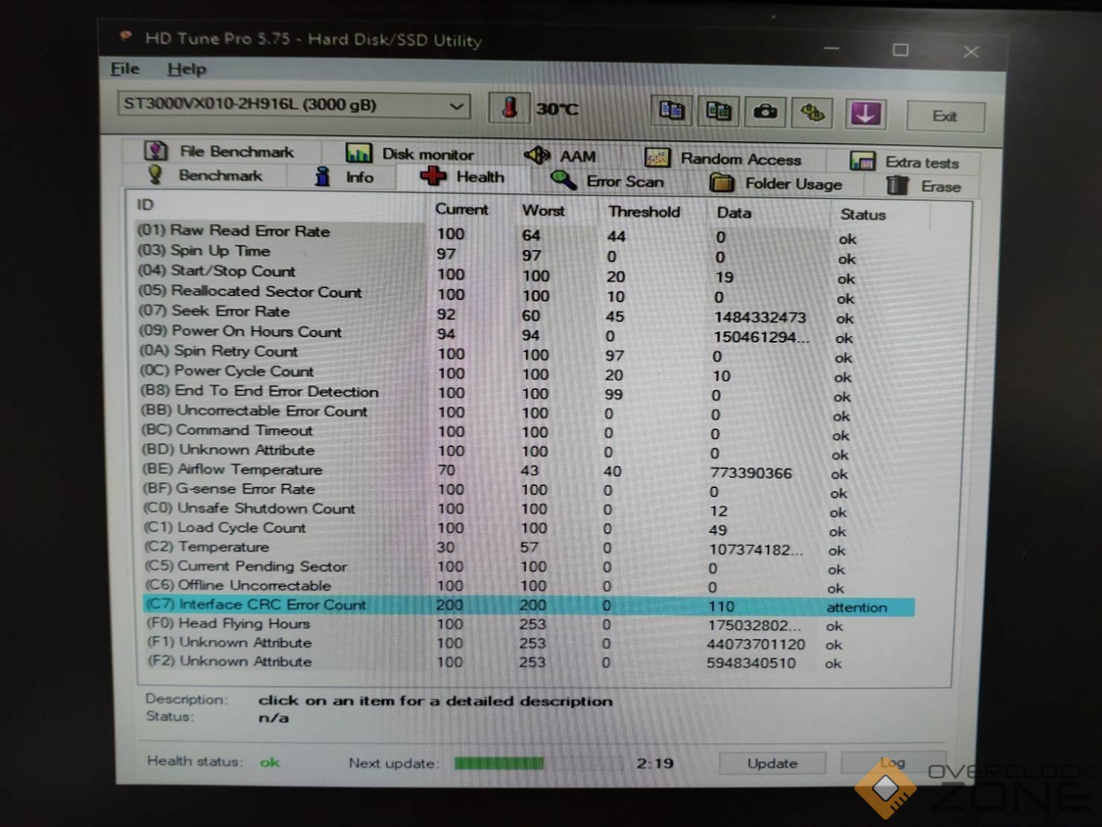Click the purple down-arrow tray icon

point(865,114)
